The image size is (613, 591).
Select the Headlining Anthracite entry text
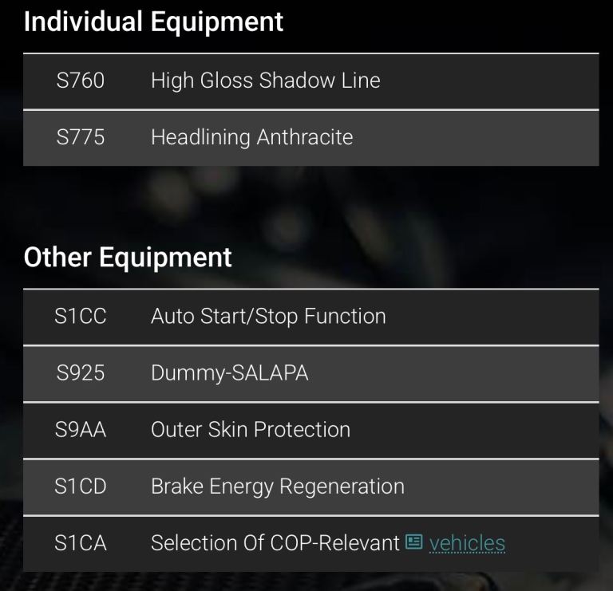click(x=251, y=137)
